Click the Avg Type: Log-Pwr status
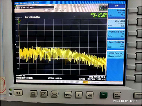 tap(80, 7)
